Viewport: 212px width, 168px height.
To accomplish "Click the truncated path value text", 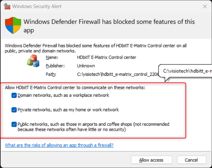I will coord(113,74).
